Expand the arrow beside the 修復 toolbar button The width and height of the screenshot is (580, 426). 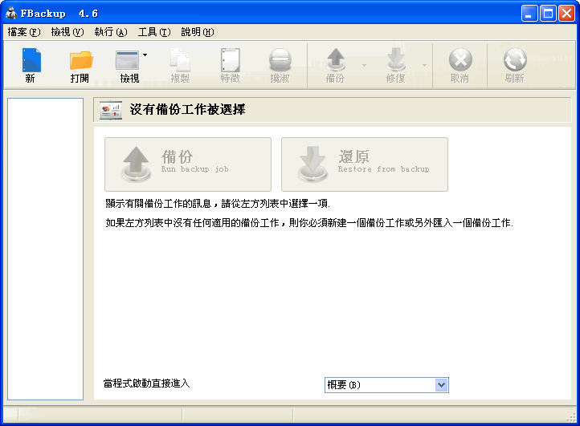coord(424,65)
